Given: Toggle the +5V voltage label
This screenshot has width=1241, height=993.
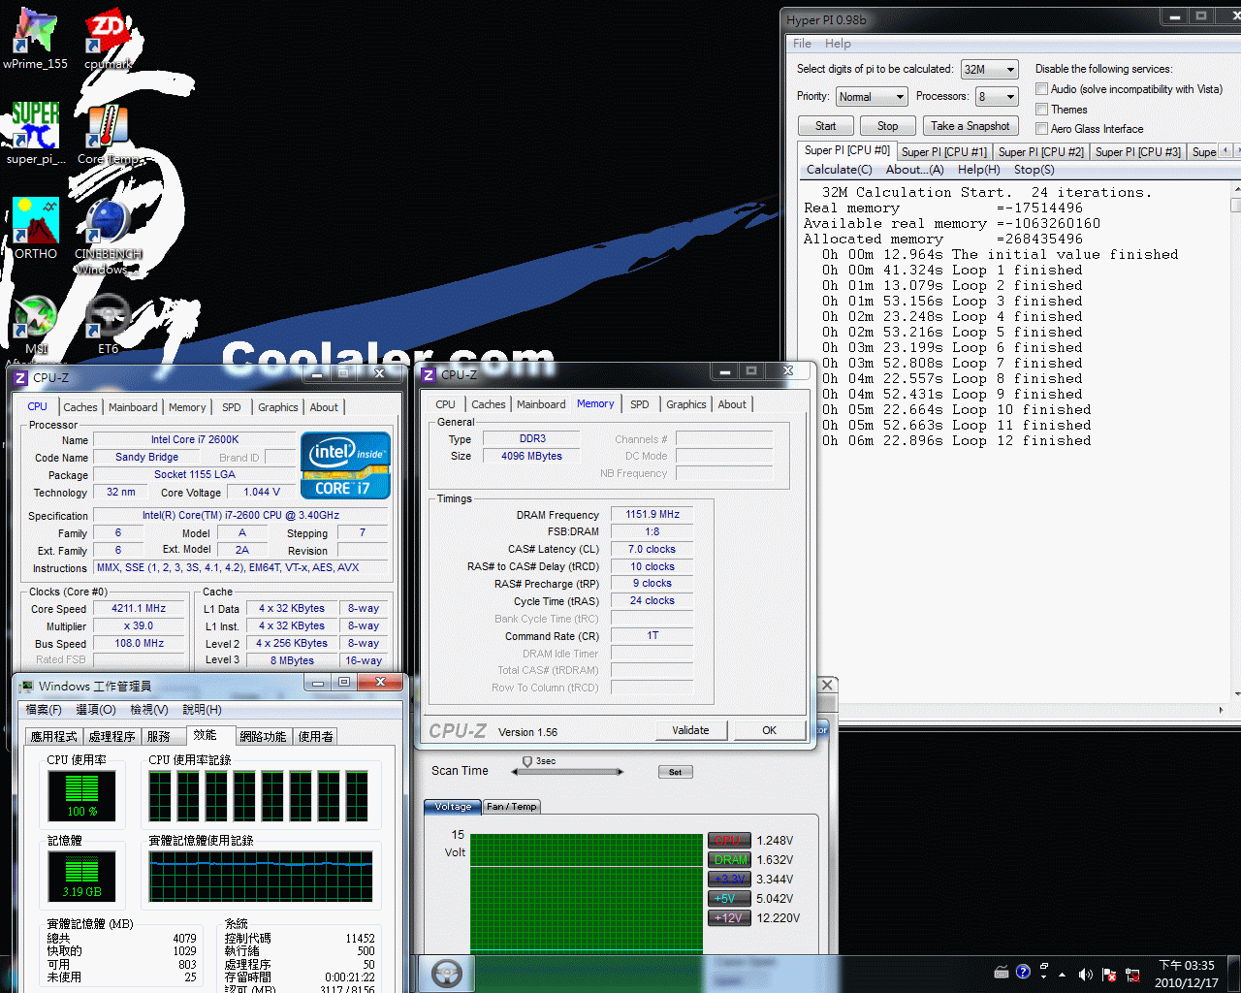Looking at the screenshot, I should (x=729, y=899).
